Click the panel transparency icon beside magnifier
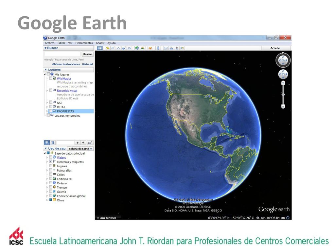335x251 pixels. (x=53, y=142)
